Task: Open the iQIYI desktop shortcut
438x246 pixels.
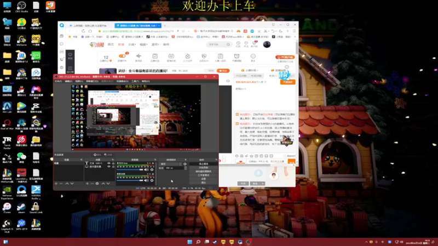Action: coord(36,57)
